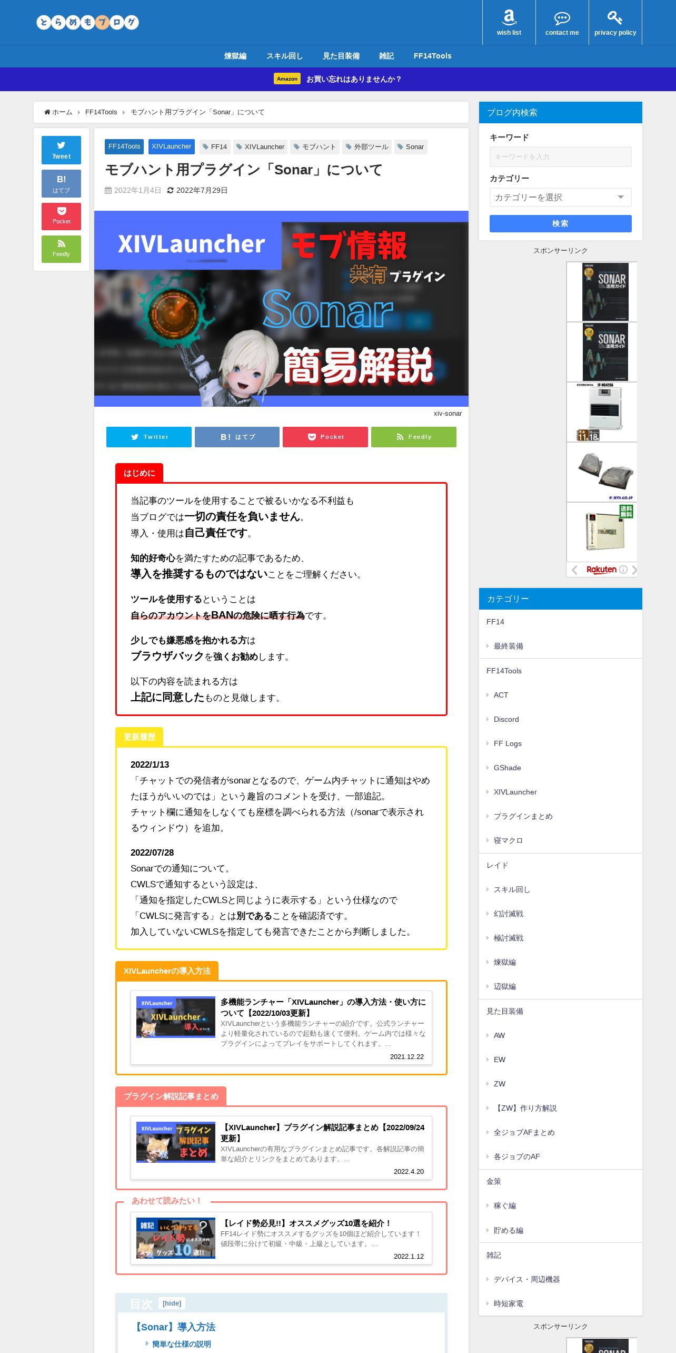This screenshot has height=1353, width=676.
Task: Jump to 簡単な仕様の説明 section
Action: [181, 1344]
